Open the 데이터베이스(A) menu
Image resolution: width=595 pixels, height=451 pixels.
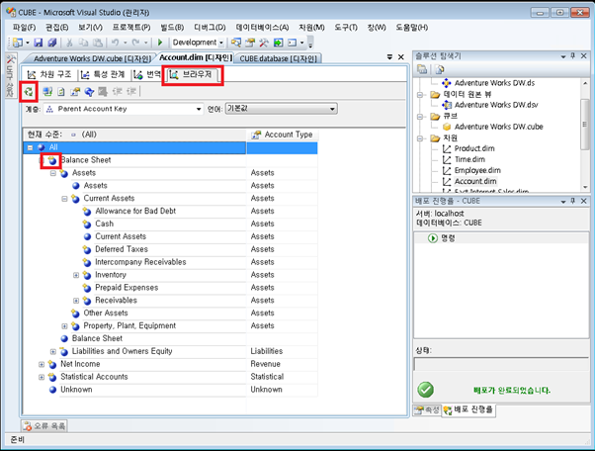tap(262, 28)
